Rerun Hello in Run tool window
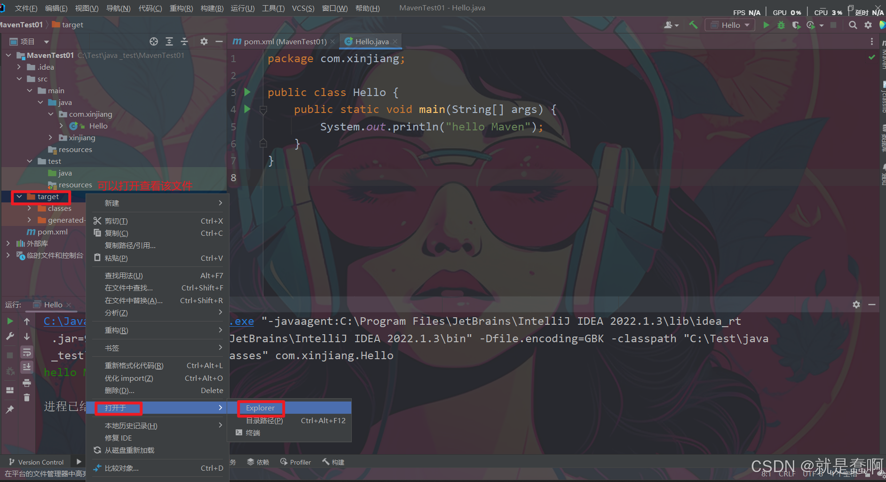886x482 pixels. [x=10, y=321]
